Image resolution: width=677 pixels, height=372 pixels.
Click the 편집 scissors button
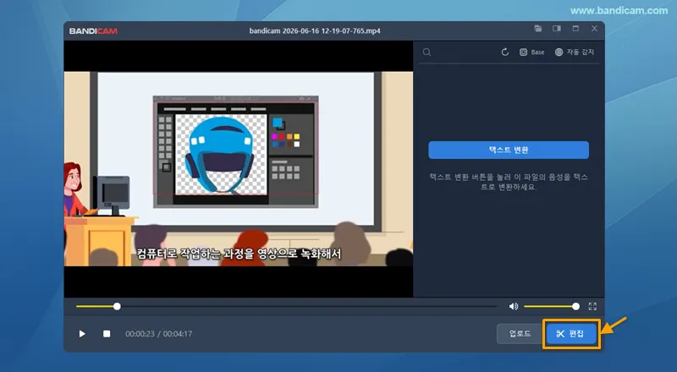coord(570,334)
